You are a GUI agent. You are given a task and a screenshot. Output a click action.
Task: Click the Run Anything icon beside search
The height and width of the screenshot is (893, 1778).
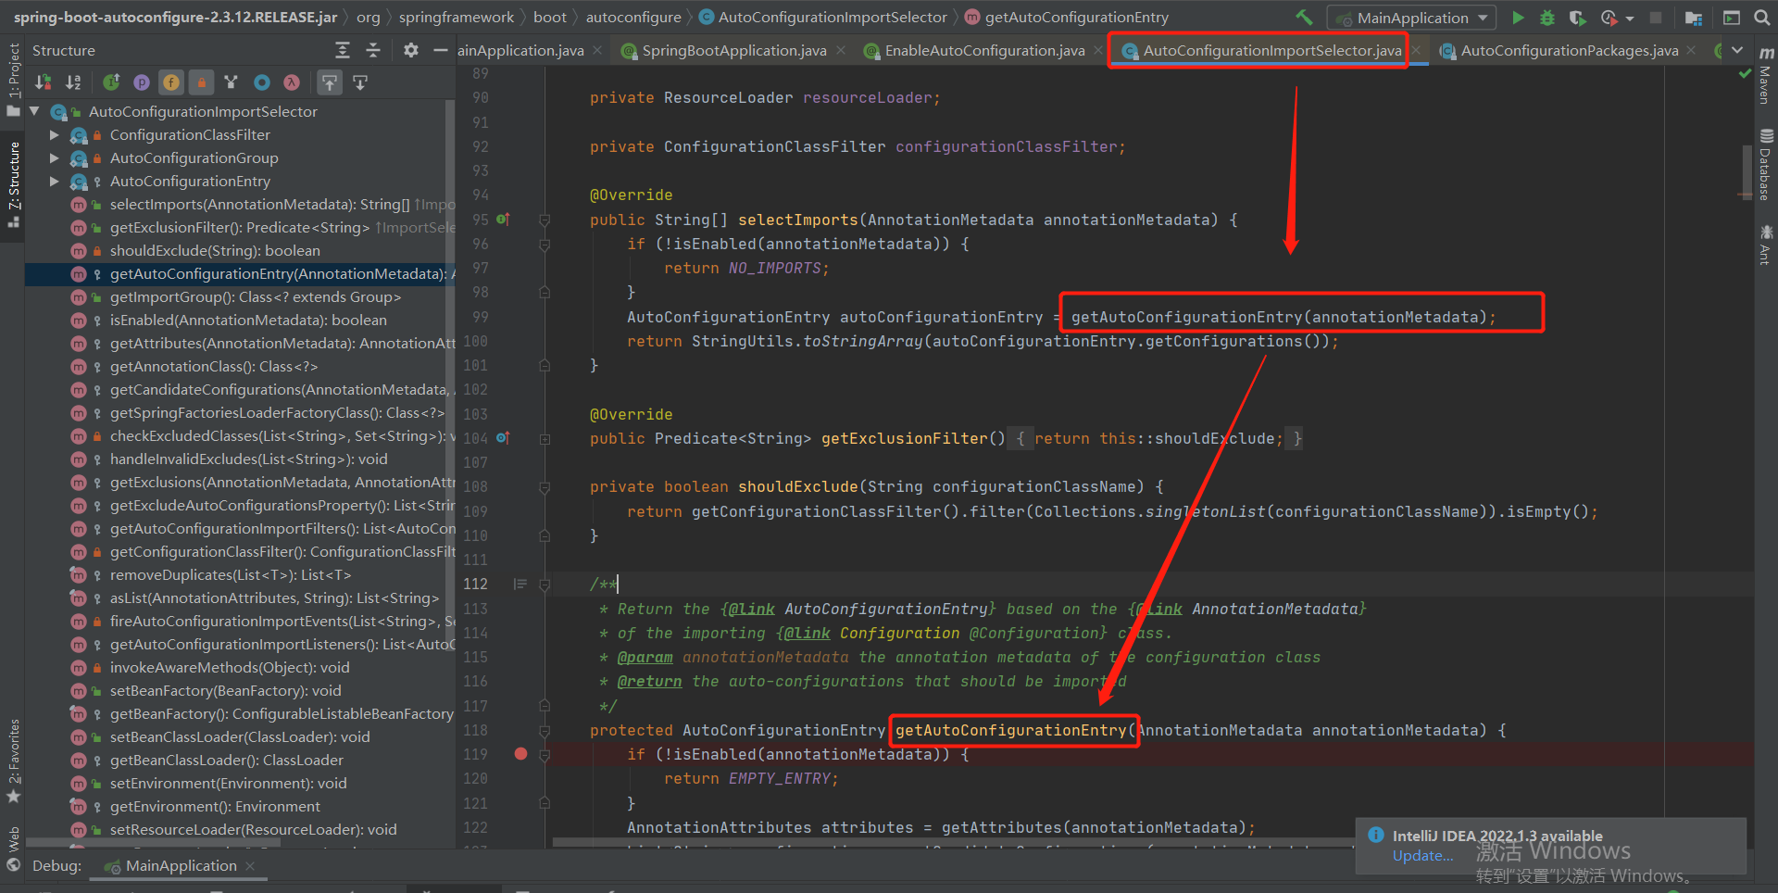coord(1731,18)
